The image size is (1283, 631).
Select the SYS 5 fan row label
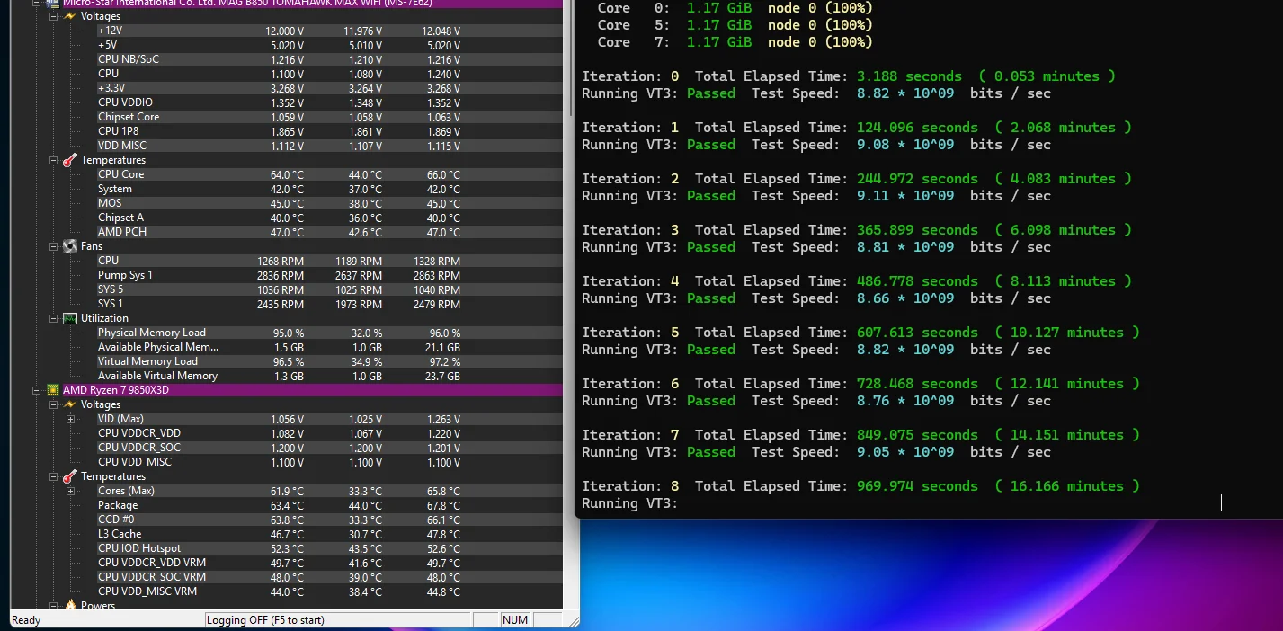[x=111, y=289]
